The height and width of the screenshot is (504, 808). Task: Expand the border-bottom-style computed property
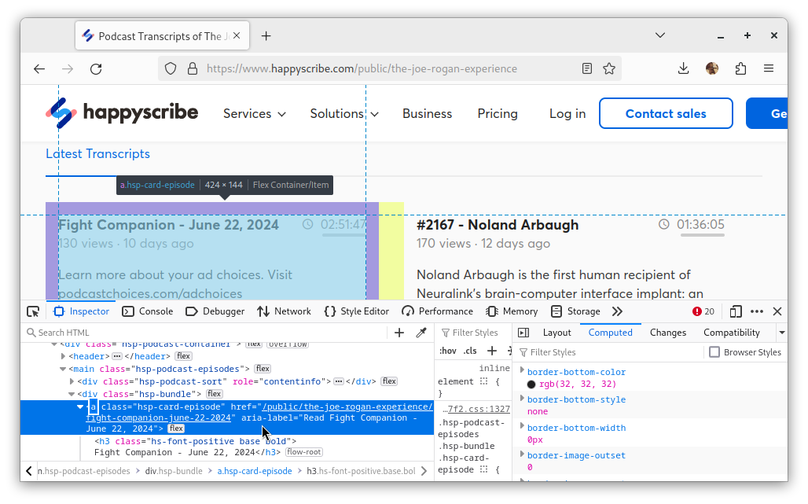(522, 398)
